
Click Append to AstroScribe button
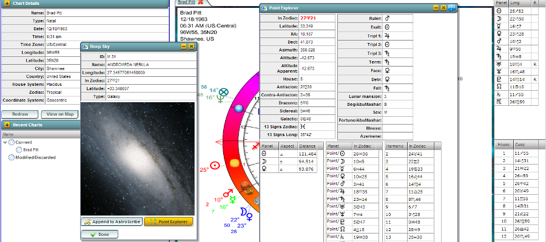112,221
